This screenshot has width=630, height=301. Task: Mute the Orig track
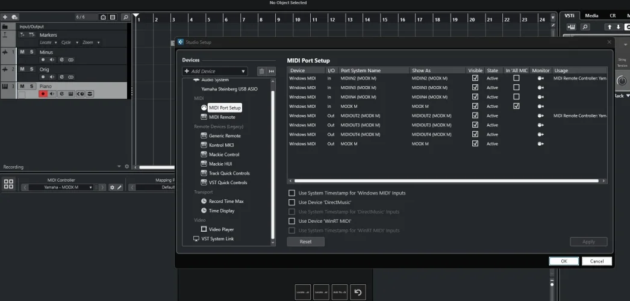22,69
